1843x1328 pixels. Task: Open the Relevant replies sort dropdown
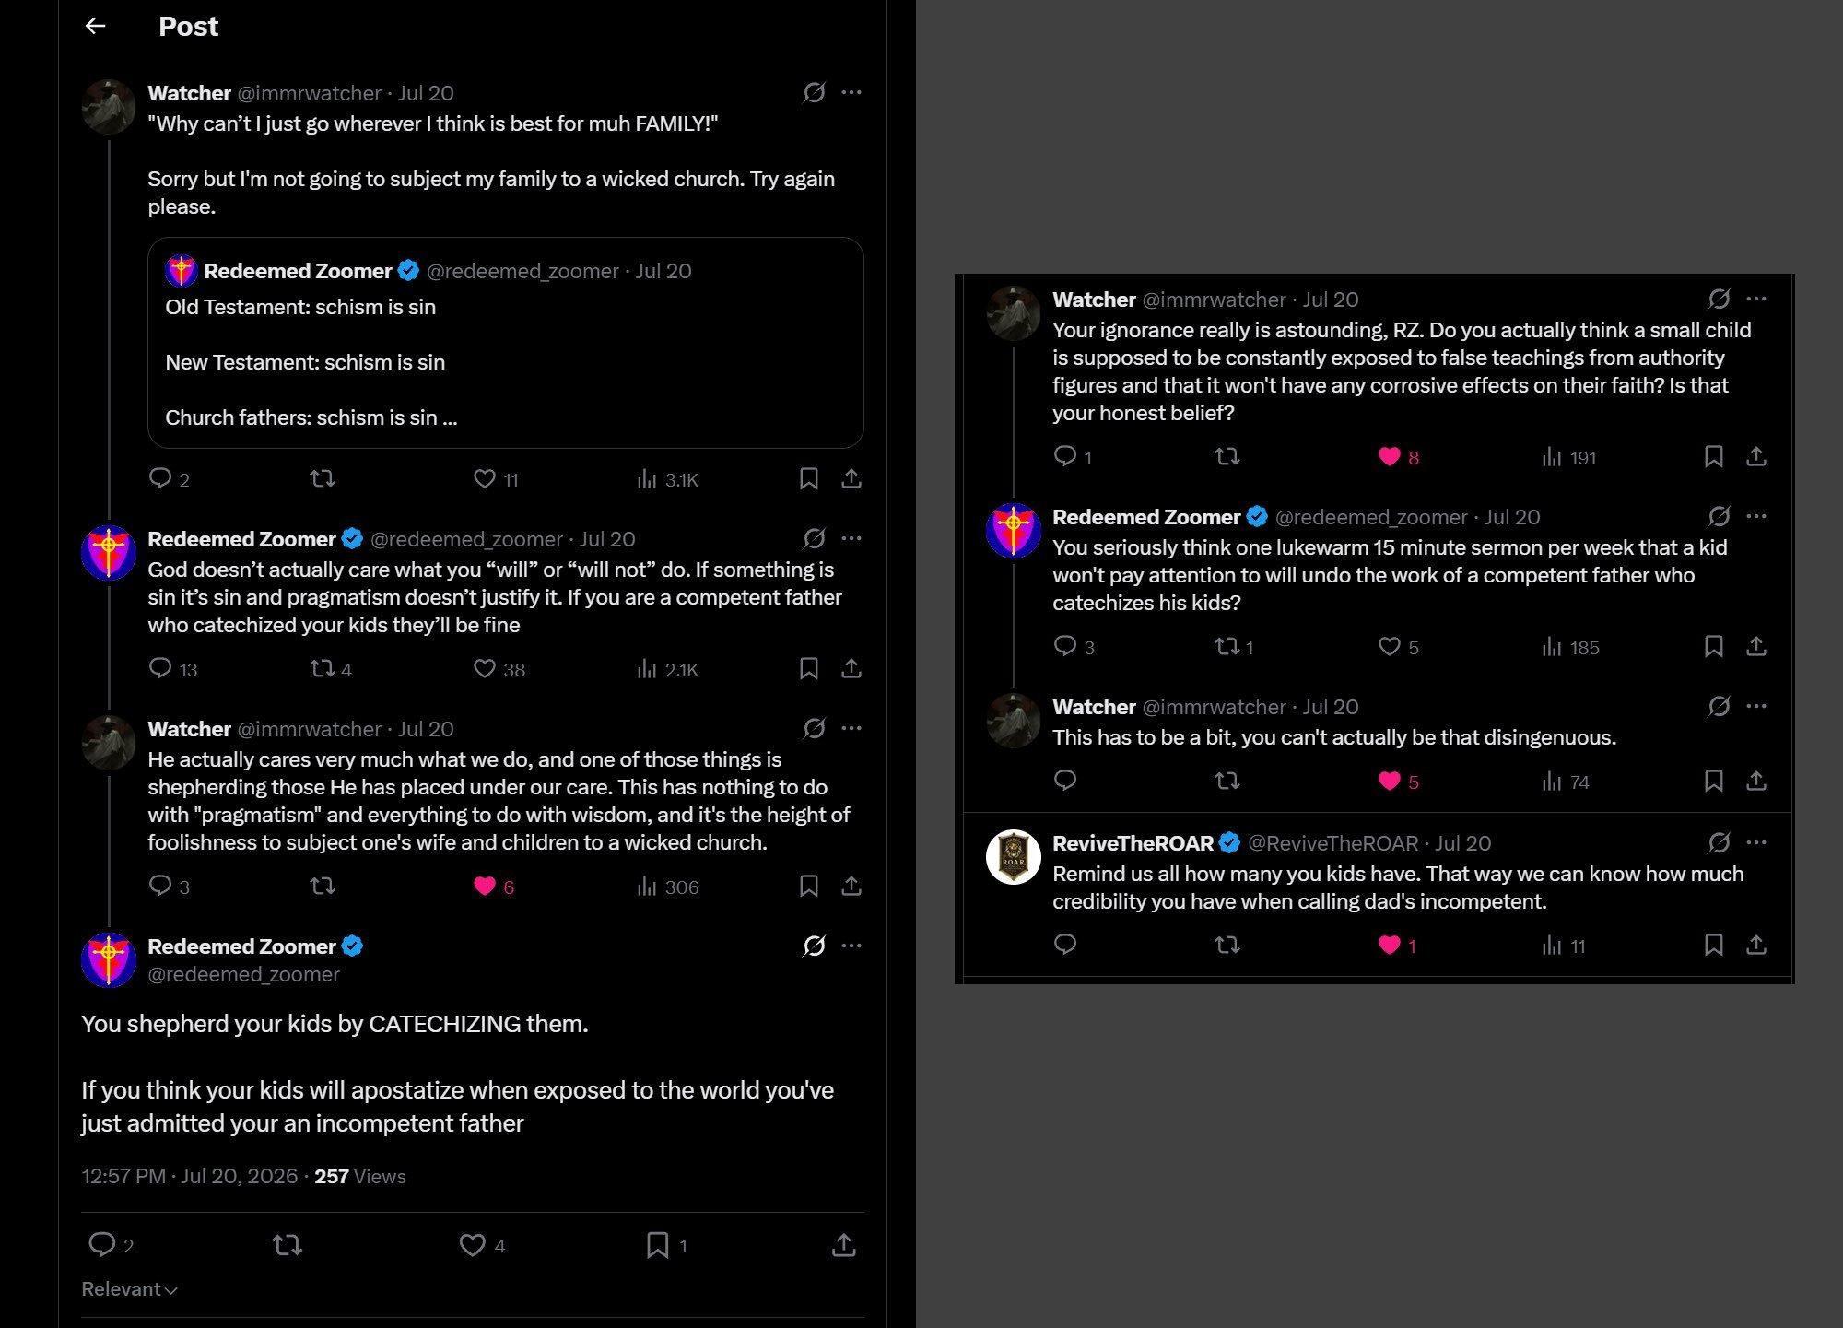click(129, 1289)
